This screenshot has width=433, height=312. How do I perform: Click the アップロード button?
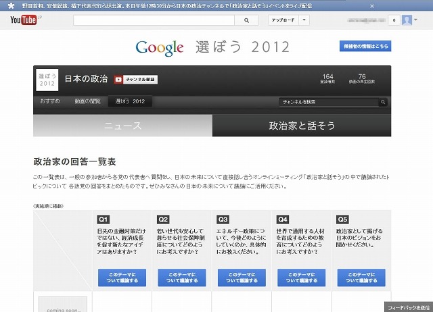coord(283,20)
